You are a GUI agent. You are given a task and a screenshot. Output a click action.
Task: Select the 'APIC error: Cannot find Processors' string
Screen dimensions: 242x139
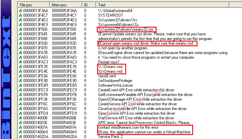[x=144, y=123]
